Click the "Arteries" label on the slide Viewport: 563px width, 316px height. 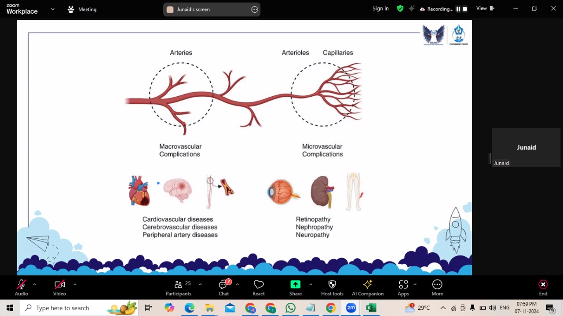click(x=181, y=53)
